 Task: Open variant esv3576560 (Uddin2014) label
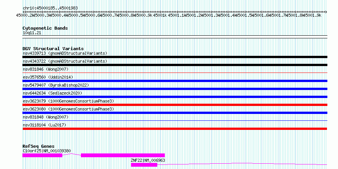(48, 77)
